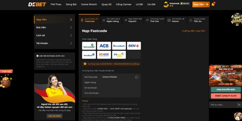The width and height of the screenshot is (242, 121).
Task: Open the Cổng Games menu
Action: click(124, 4)
